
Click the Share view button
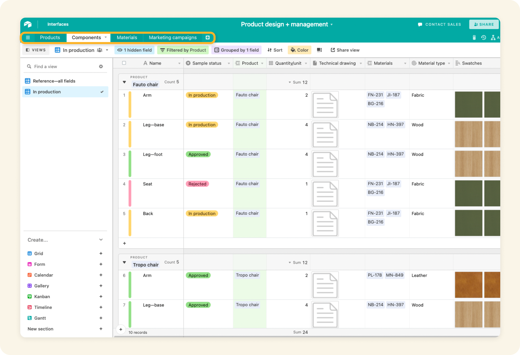[345, 50]
